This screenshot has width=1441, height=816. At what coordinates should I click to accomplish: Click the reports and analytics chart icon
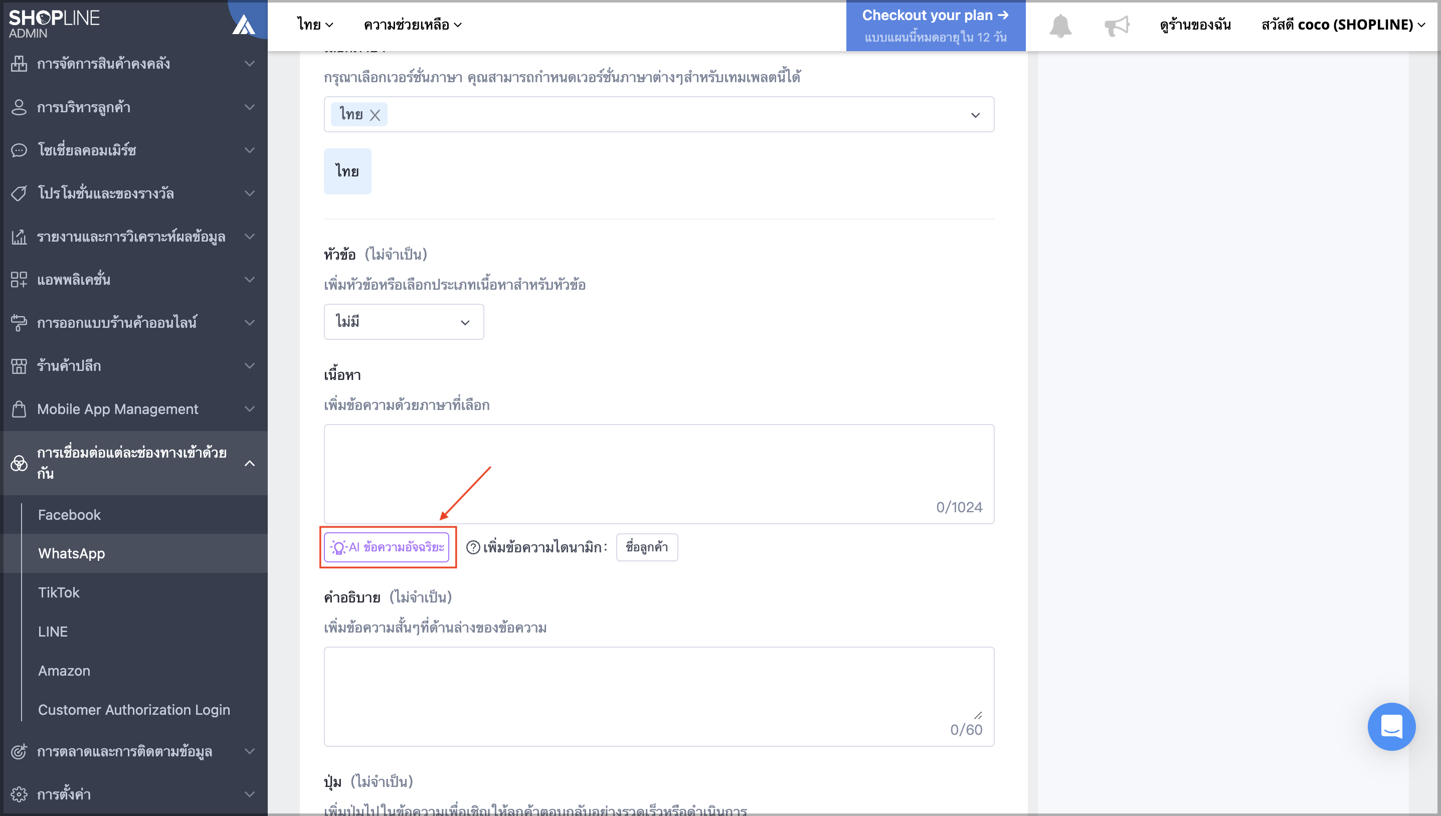[x=19, y=237]
